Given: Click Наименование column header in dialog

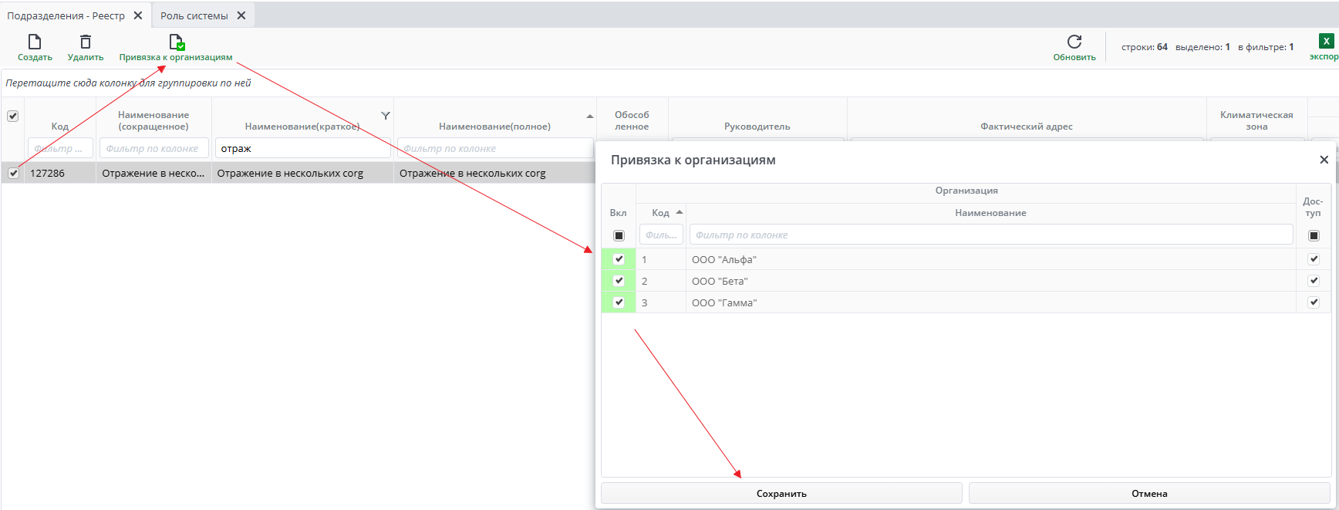Looking at the screenshot, I should point(990,213).
